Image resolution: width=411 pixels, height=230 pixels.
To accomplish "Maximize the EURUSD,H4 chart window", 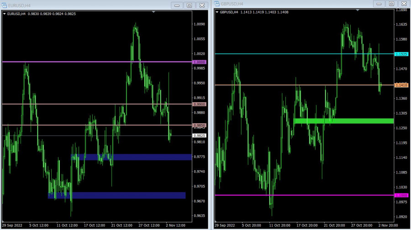I will coord(190,5).
